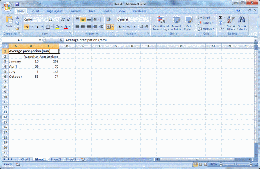Click the AutoSum sigma icon

(x=221, y=17)
